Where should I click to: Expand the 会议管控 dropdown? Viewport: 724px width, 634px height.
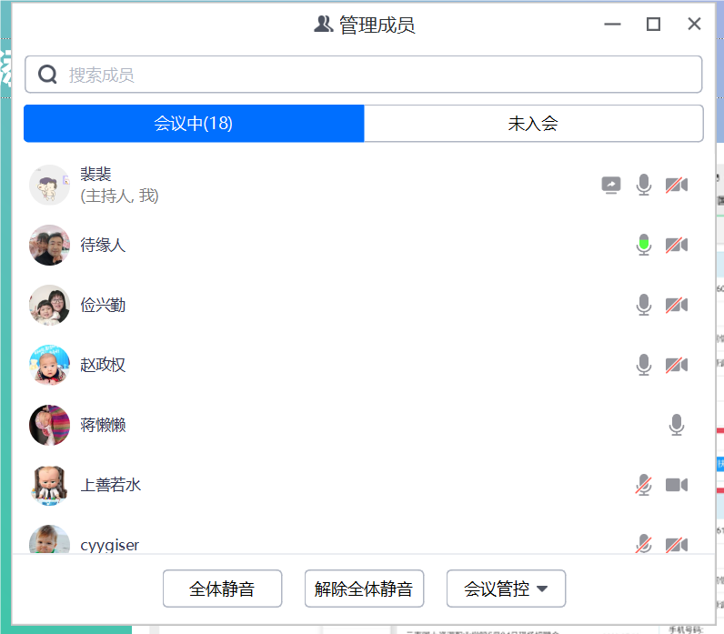(x=506, y=589)
